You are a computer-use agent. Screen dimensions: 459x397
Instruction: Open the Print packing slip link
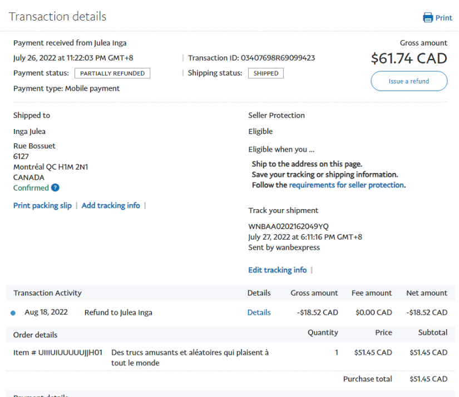[x=42, y=206]
